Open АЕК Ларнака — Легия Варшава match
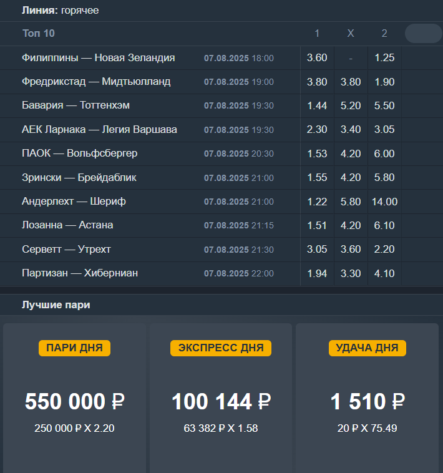This screenshot has width=443, height=473. pyautogui.click(x=99, y=129)
